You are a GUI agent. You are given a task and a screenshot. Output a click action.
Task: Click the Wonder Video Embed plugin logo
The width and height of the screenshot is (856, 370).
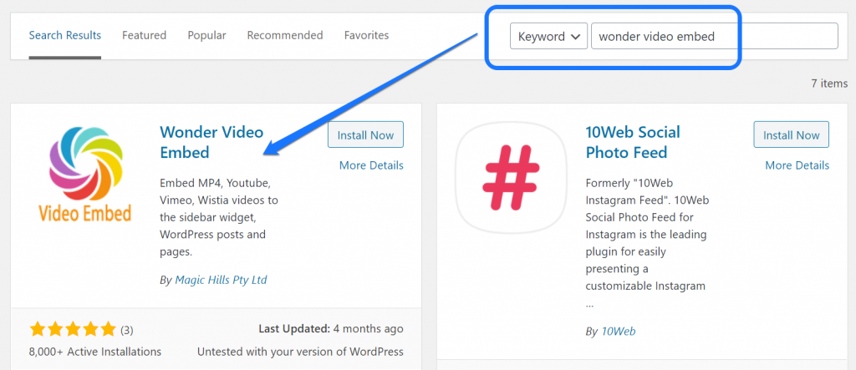pyautogui.click(x=84, y=174)
